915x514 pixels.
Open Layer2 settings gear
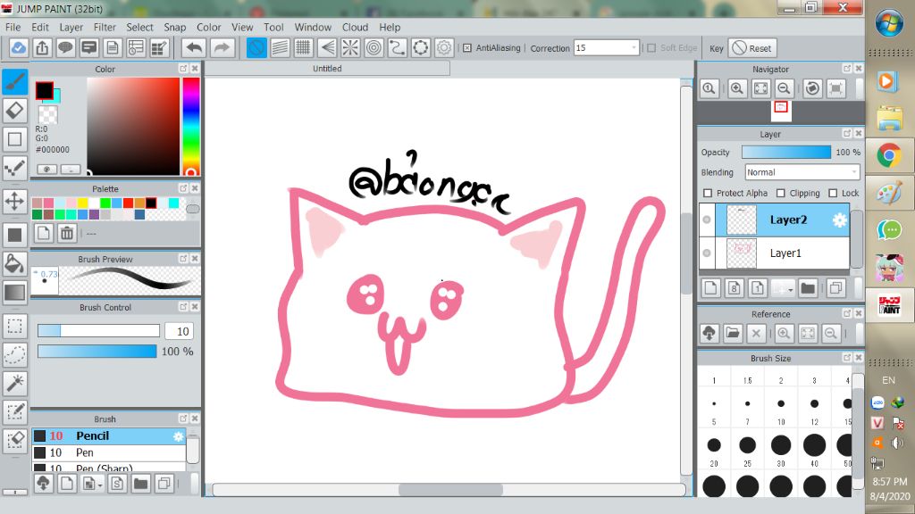coord(839,220)
